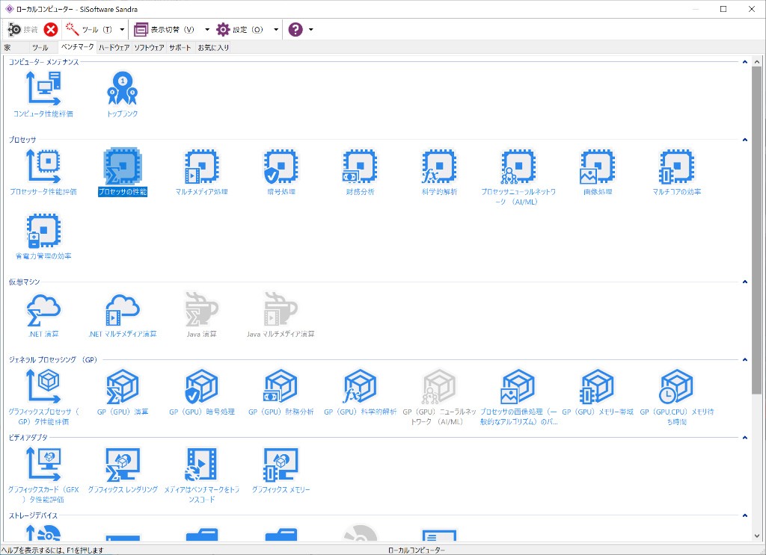This screenshot has height=555, width=766.
Task: Select the 科学的解析 processor benchmark
Action: [439, 167]
